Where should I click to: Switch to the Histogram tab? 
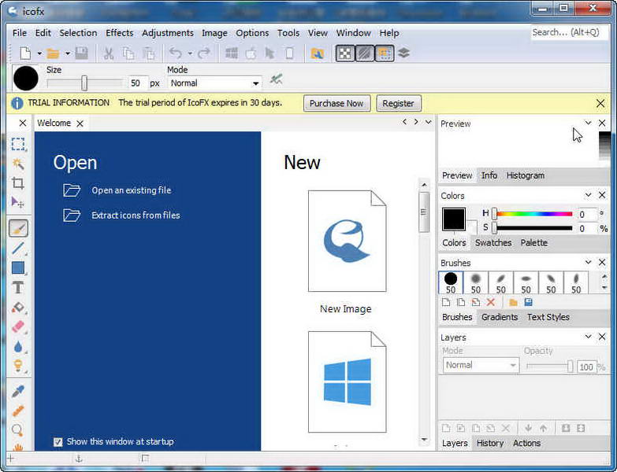pos(526,175)
